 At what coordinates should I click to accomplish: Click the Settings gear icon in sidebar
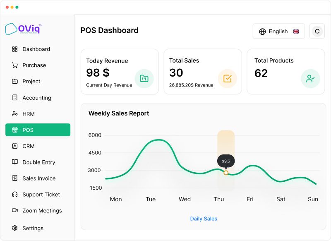pyautogui.click(x=15, y=228)
